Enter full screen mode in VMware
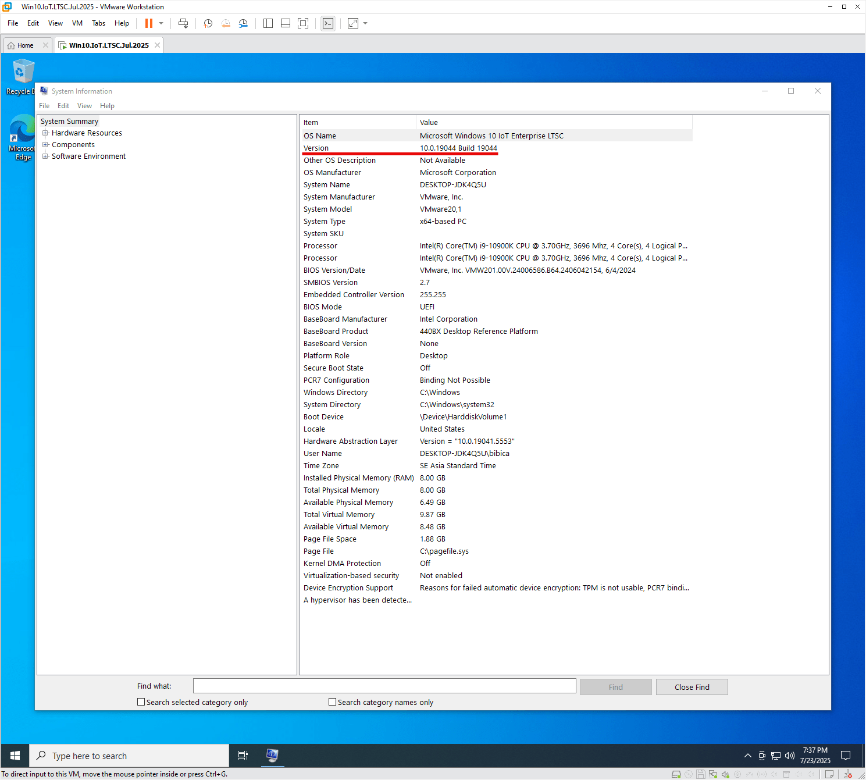 303,23
